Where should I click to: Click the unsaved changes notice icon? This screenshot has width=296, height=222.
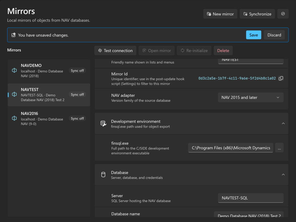pos(13,35)
